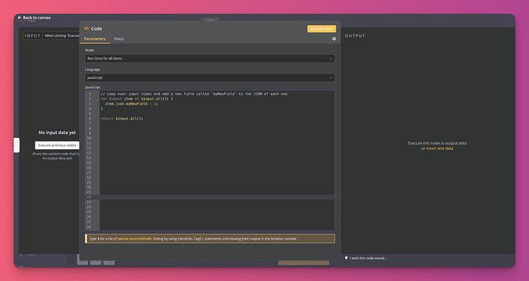
Task: Click the left edge floating handle of input panel
Action: [x=17, y=145]
